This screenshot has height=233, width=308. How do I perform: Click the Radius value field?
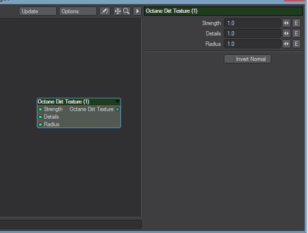[x=252, y=44]
